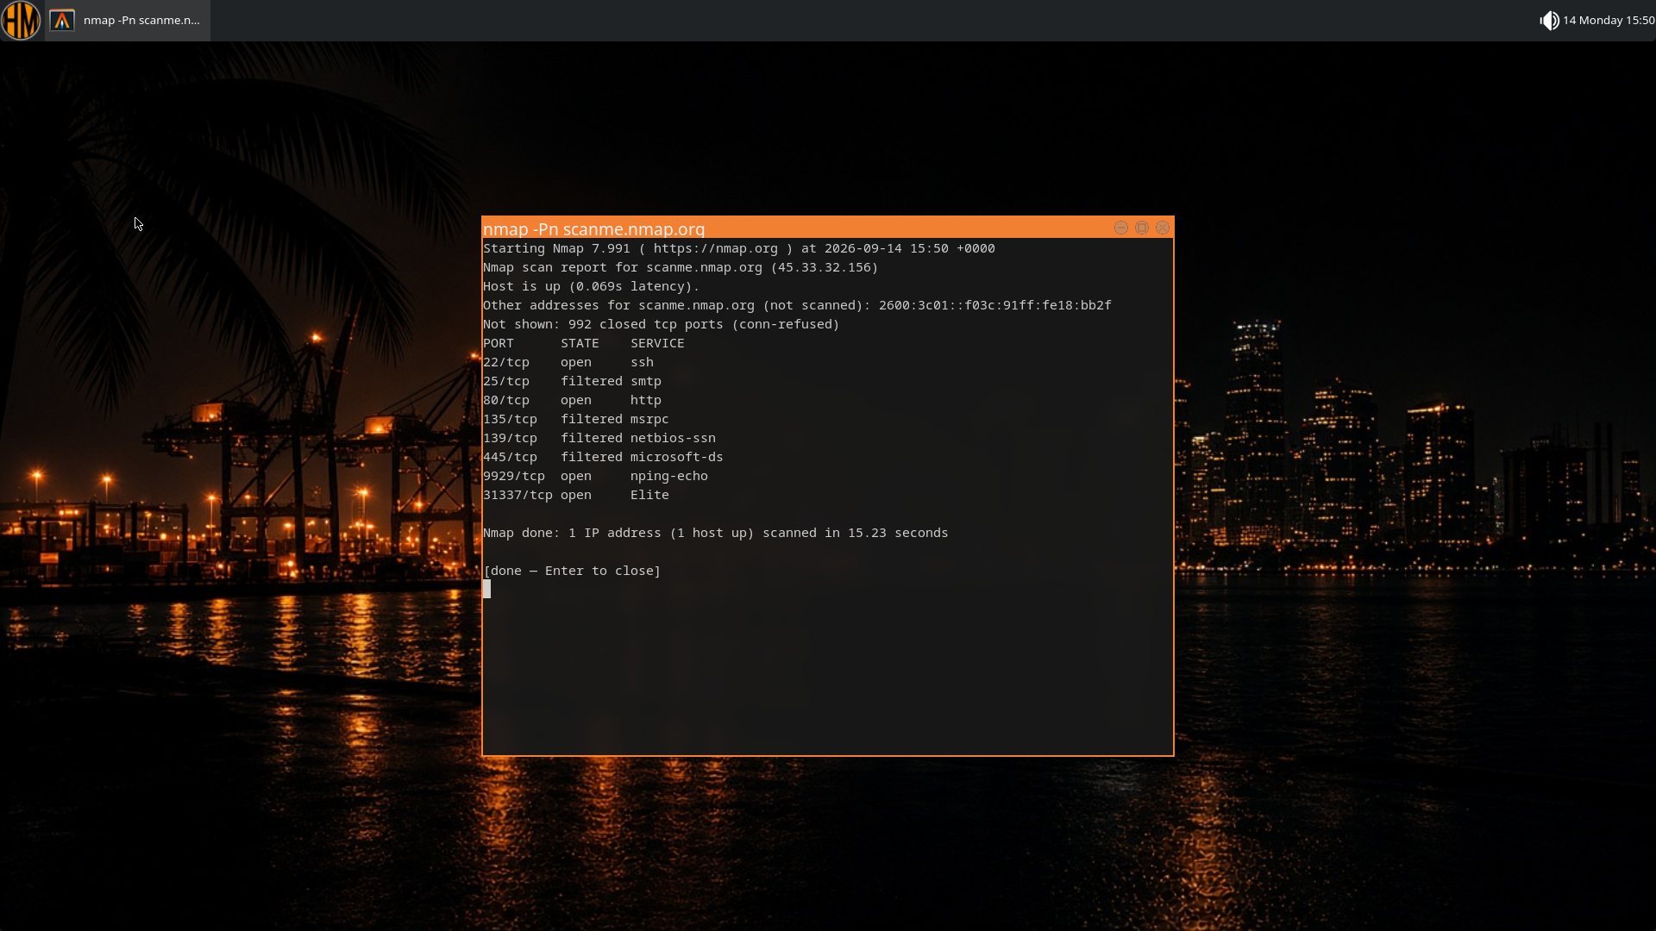Click the scan timestamp 2026-09-14 15:50 +0000
The image size is (1656, 931).
(x=910, y=248)
